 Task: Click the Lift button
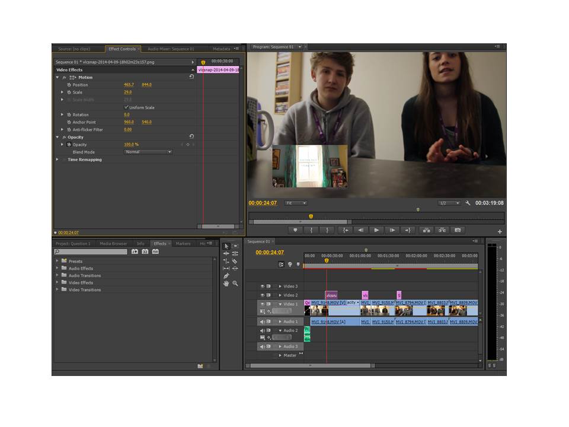[x=426, y=230]
